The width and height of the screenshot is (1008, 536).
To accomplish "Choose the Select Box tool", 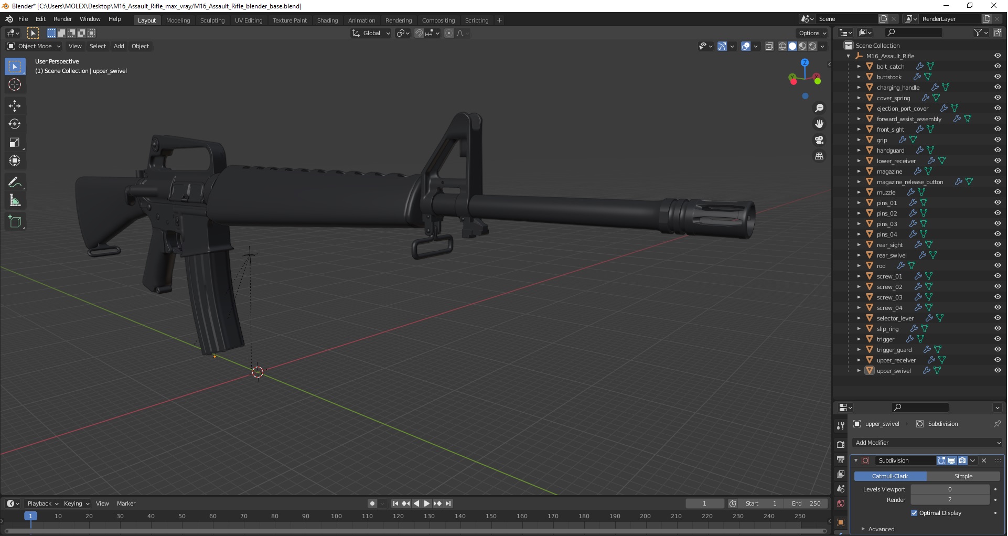I will pos(15,67).
